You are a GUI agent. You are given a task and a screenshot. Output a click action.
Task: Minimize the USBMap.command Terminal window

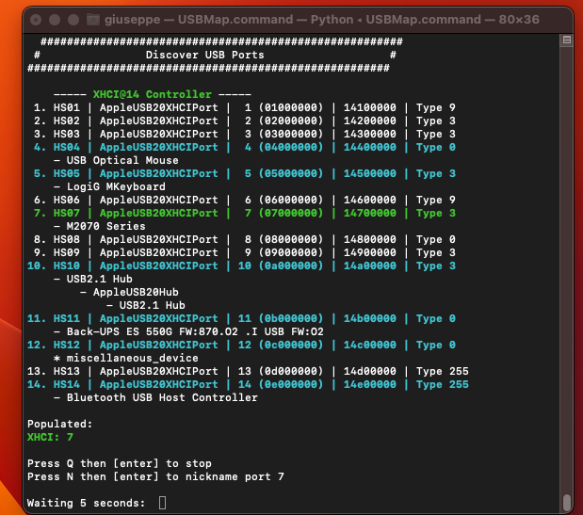tap(53, 19)
